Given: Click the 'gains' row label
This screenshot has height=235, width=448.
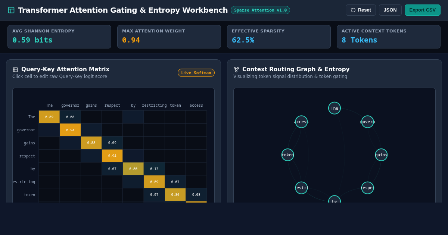Looking at the screenshot, I should click(x=29, y=143).
